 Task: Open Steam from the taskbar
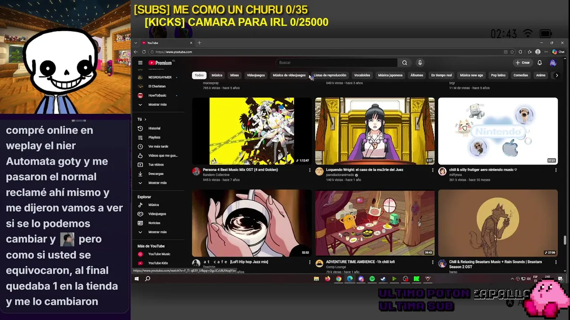pos(383,279)
